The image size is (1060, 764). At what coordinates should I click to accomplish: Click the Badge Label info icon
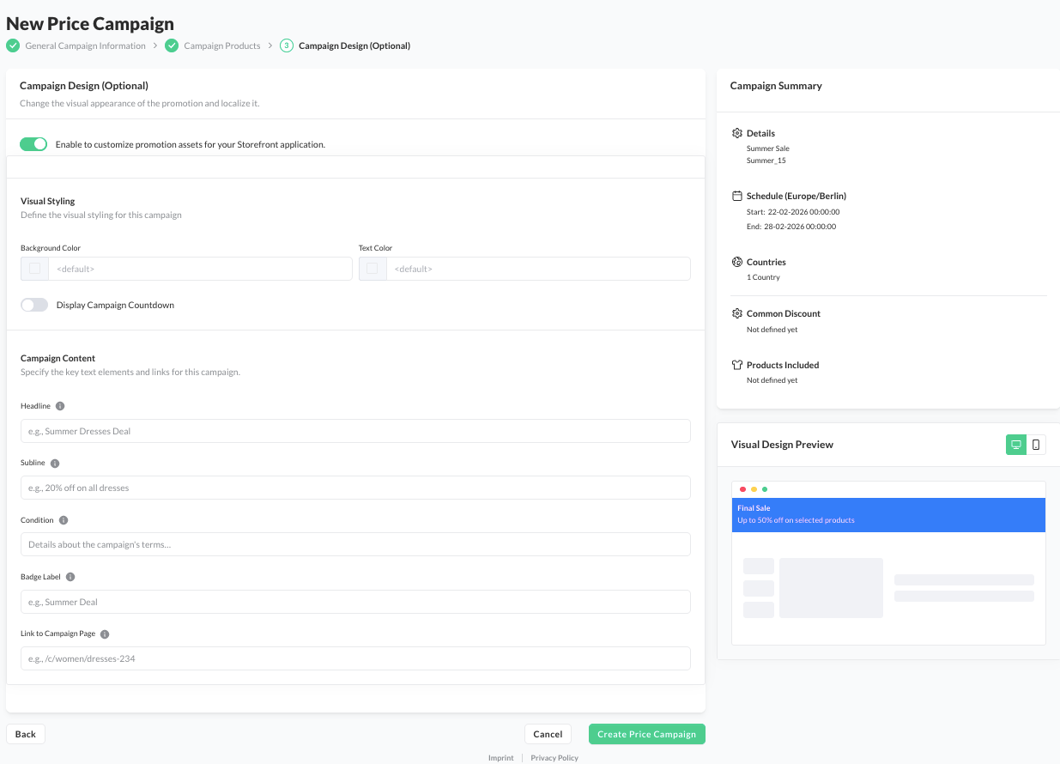coord(70,578)
